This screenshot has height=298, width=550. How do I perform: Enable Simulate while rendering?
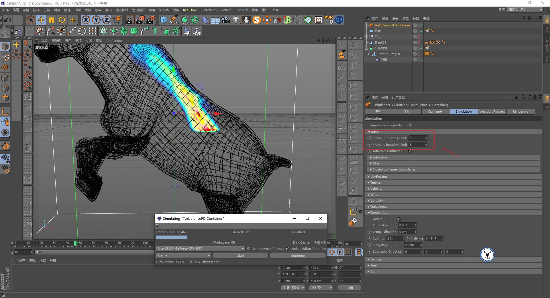pyautogui.click(x=411, y=125)
